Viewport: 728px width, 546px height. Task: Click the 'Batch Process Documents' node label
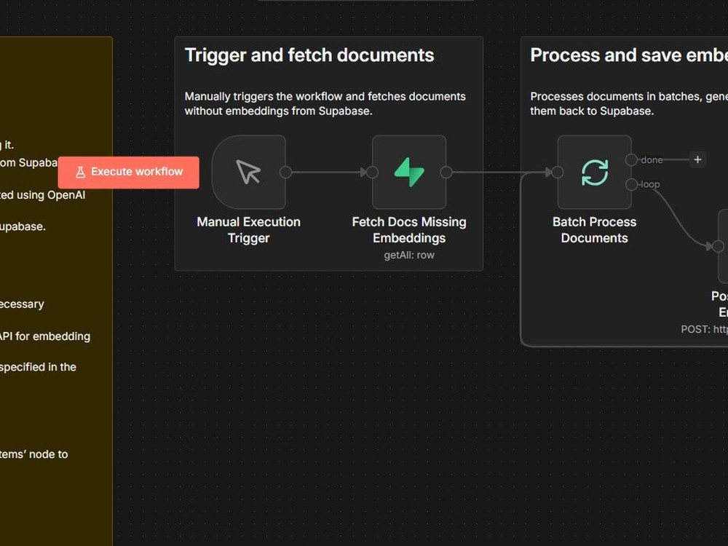click(594, 230)
